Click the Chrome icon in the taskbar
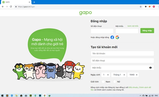The image size is (159, 97). tap(45, 95)
